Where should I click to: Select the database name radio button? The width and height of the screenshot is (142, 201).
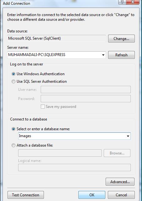(x=13, y=129)
